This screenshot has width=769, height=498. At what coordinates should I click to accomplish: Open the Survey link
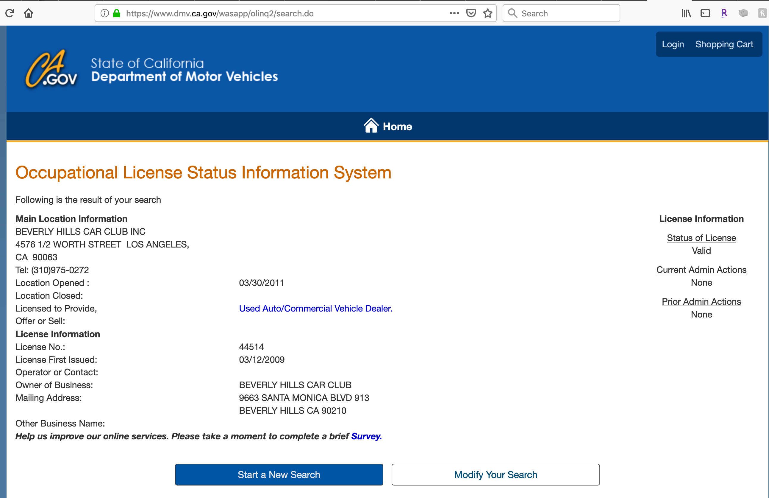point(366,436)
